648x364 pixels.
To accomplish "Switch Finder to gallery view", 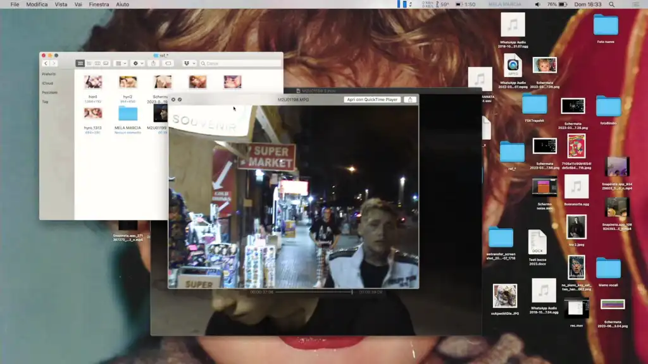I will (106, 64).
